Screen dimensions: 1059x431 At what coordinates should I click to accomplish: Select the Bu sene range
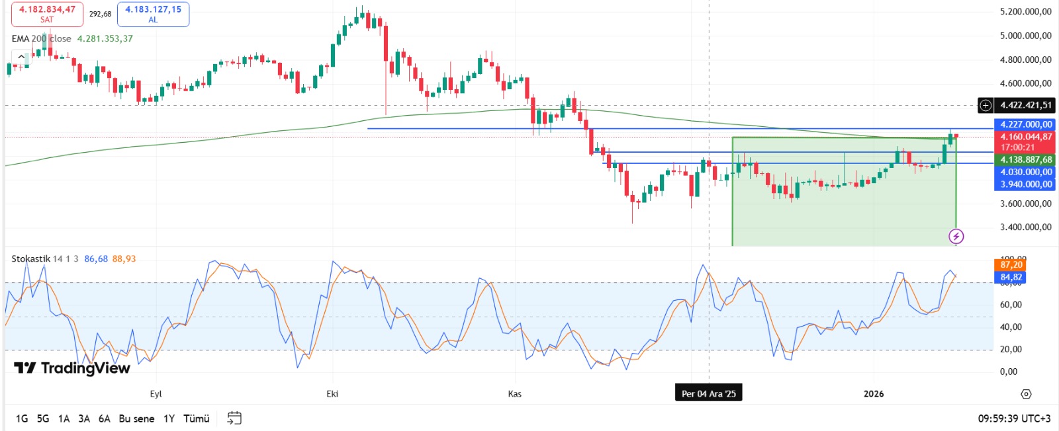tap(136, 418)
